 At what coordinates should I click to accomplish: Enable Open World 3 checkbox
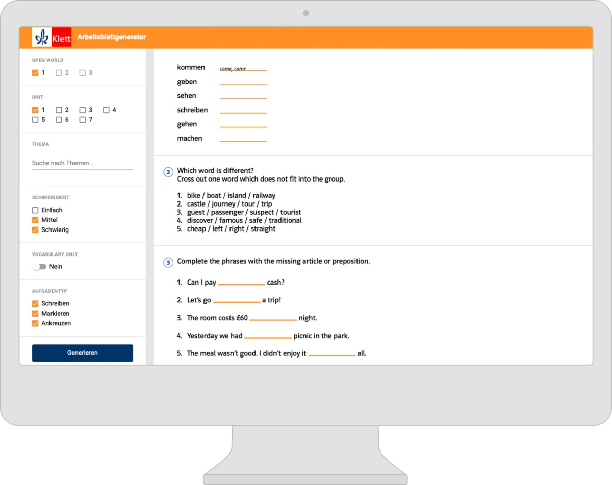click(83, 73)
